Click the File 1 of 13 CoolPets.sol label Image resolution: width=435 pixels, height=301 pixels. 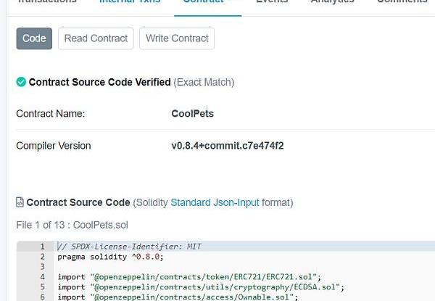(72, 226)
